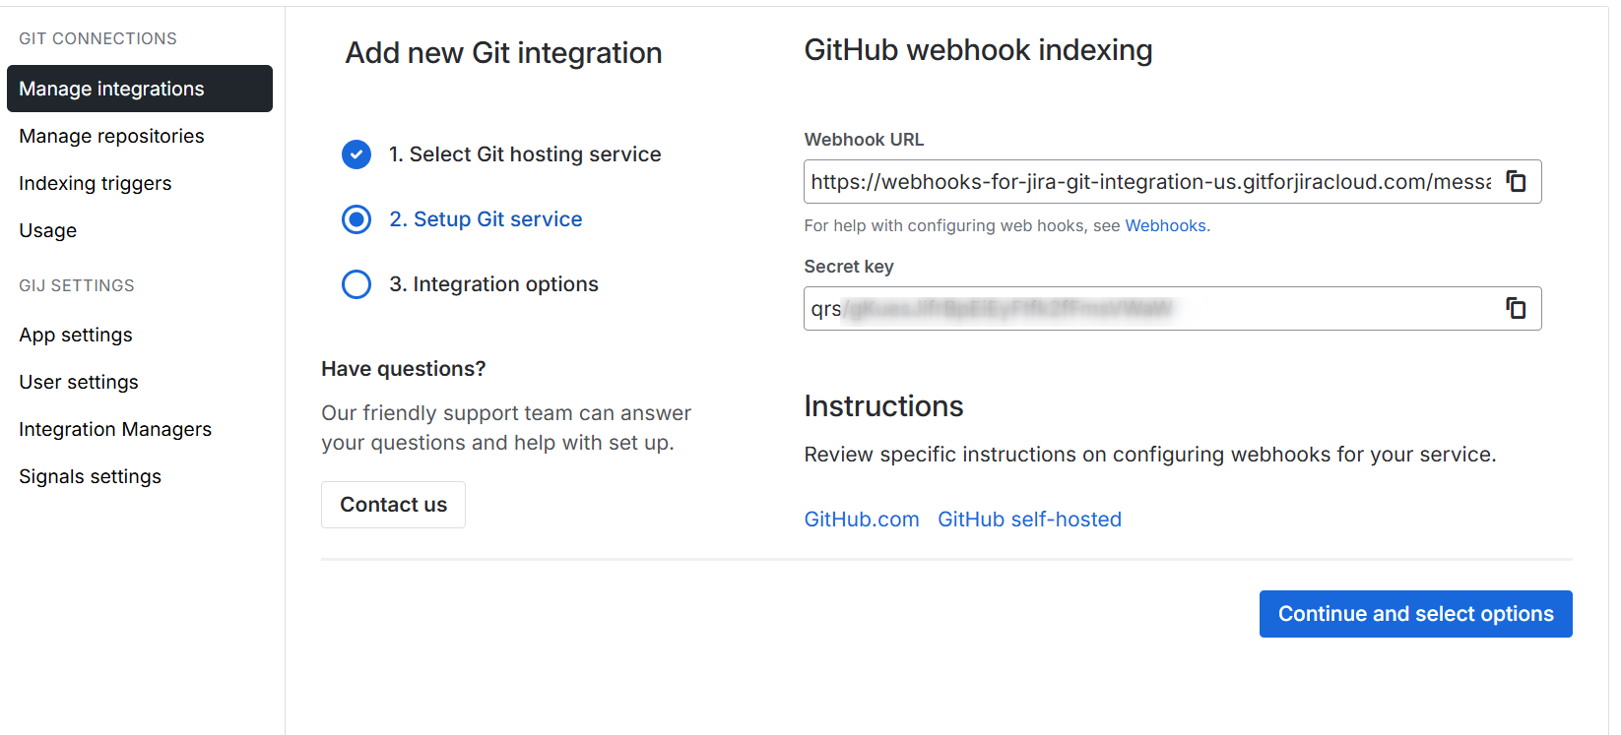1621x735 pixels.
Task: Click inside the Webhook URL field
Action: click(1142, 182)
